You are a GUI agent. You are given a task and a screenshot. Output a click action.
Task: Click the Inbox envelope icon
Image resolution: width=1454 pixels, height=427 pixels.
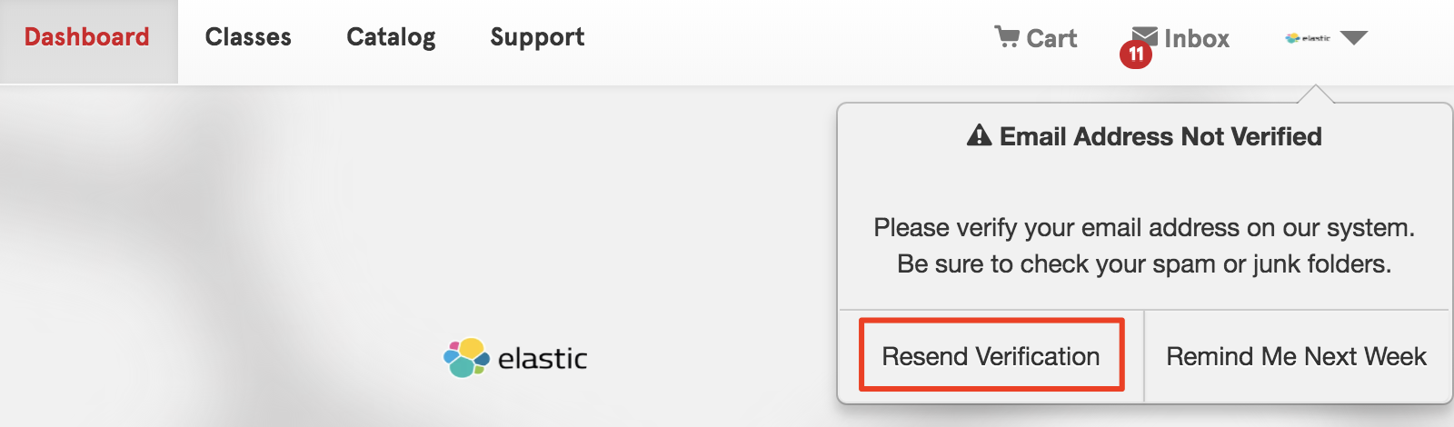pyautogui.click(x=1145, y=36)
